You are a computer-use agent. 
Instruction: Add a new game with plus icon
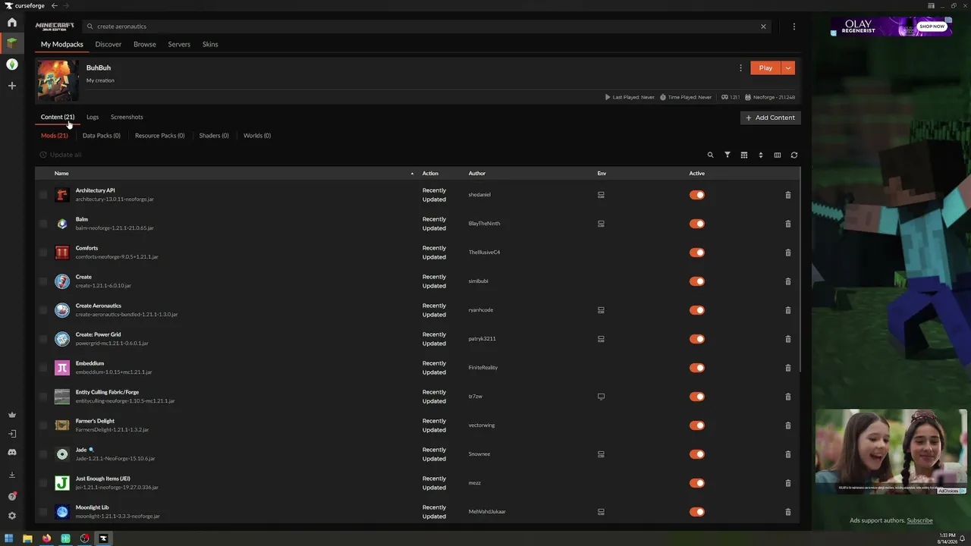coord(12,86)
